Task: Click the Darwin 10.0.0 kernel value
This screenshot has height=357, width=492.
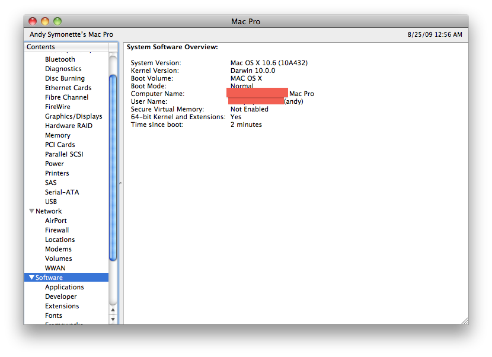Action: [x=253, y=71]
